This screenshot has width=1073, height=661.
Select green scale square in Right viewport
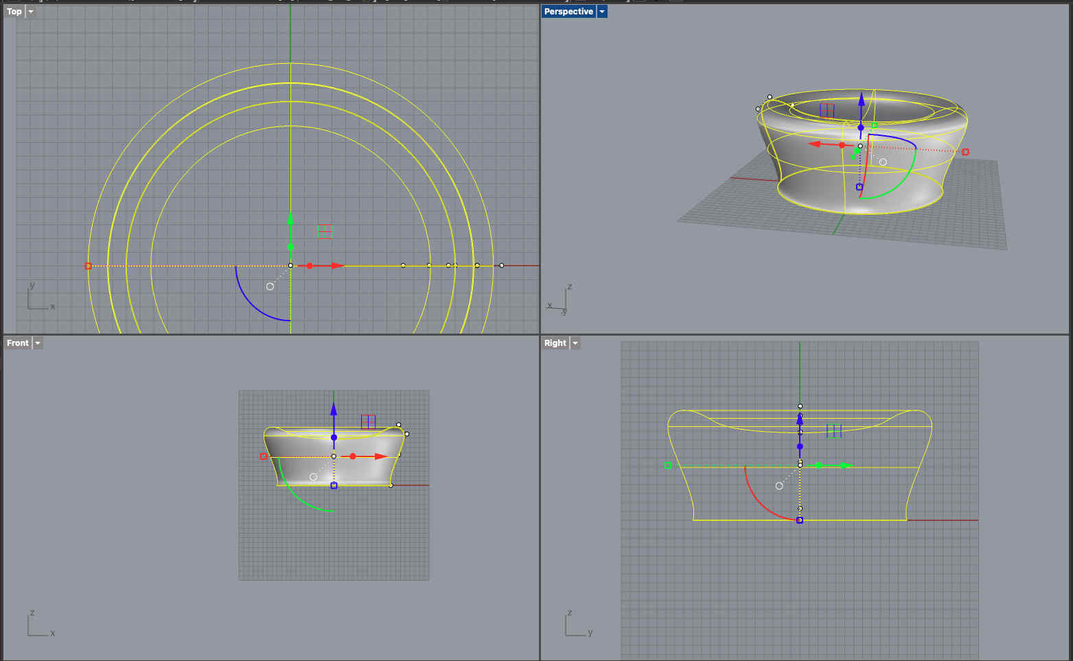(668, 466)
